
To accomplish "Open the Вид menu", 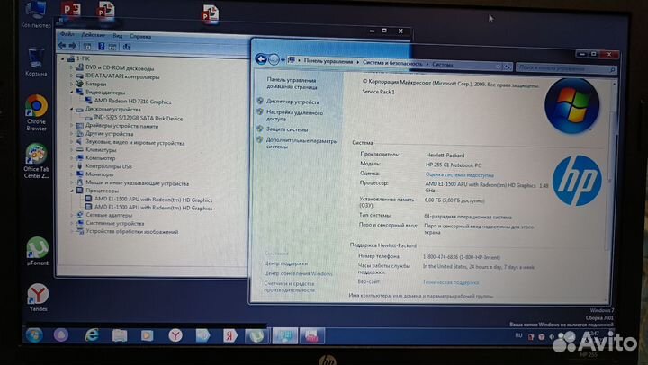I will [118, 36].
